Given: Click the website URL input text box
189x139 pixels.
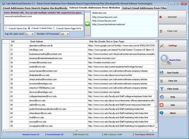Looking at the screenshot, I should (x=44, y=19).
